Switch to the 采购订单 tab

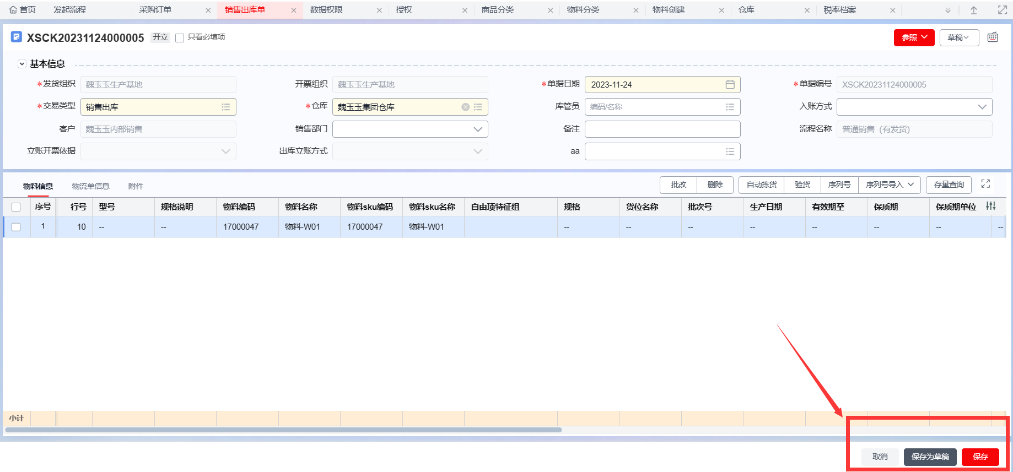click(x=155, y=10)
